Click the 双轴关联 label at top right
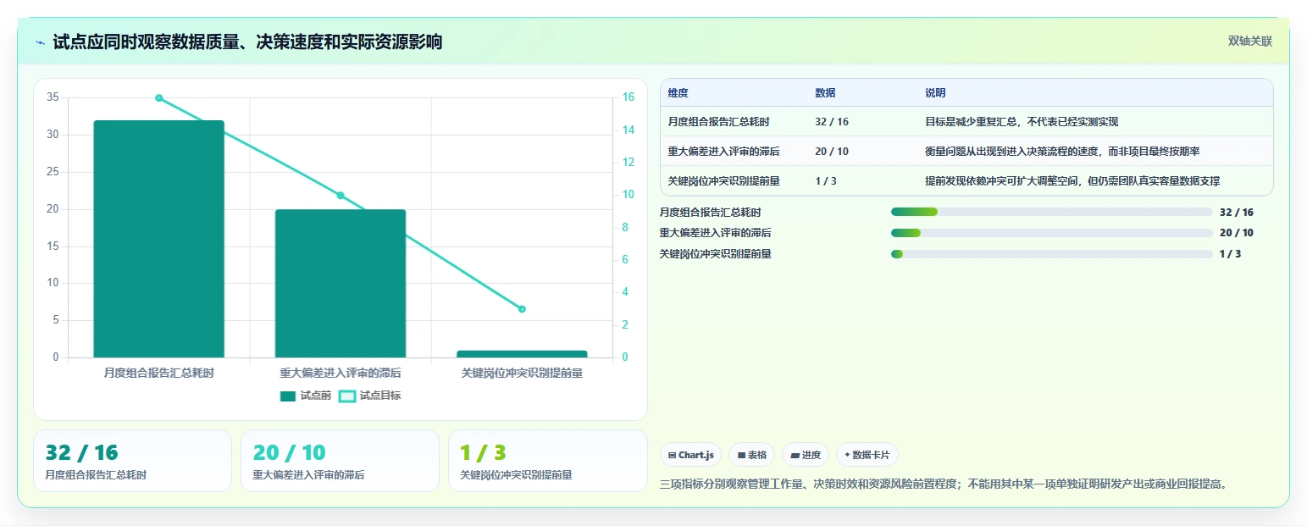Image resolution: width=1307 pixels, height=526 pixels. point(1250,41)
